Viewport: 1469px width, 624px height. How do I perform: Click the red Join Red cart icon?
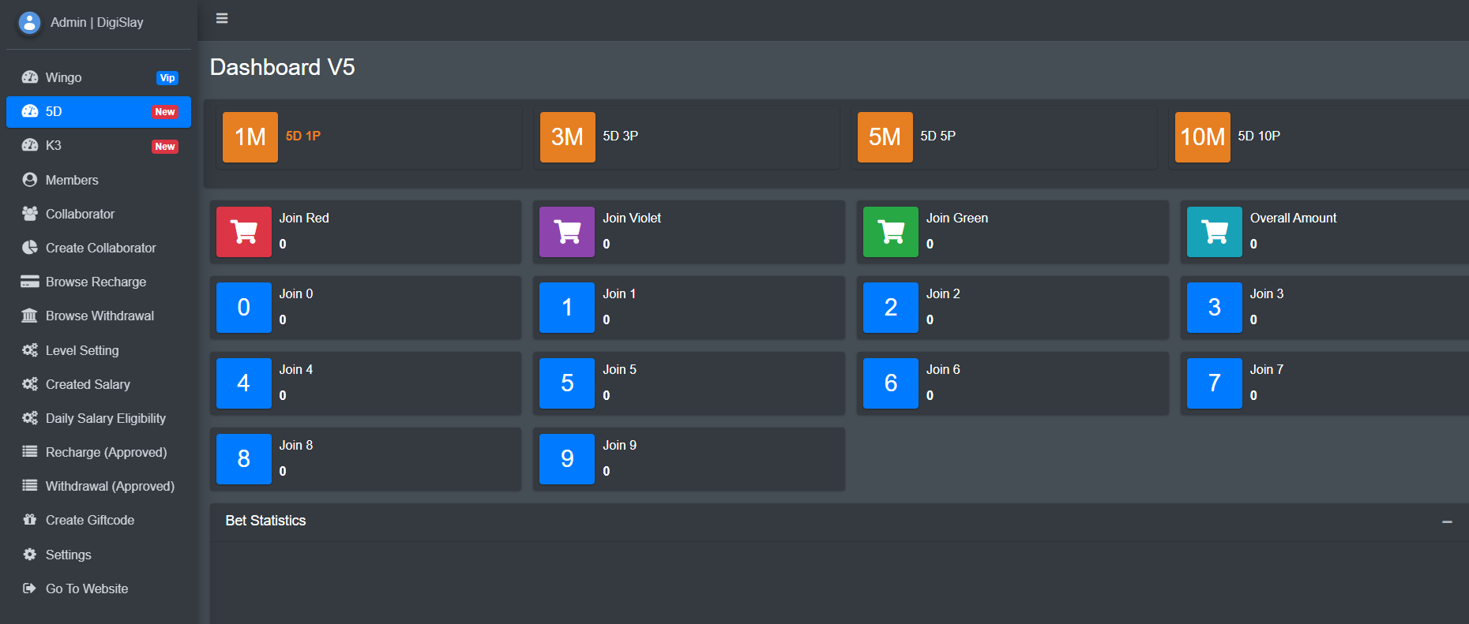(x=243, y=232)
